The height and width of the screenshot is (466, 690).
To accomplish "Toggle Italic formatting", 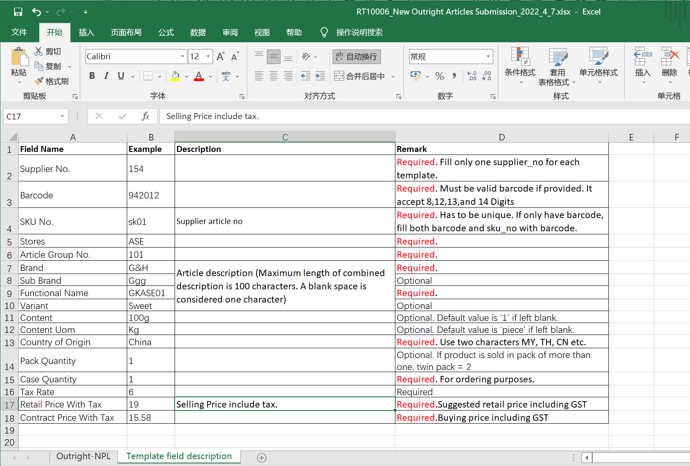I will 106,76.
